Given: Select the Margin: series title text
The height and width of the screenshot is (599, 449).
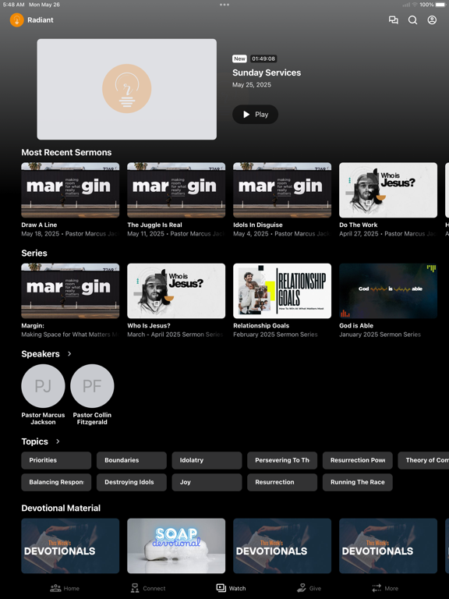Looking at the screenshot, I should tap(33, 325).
